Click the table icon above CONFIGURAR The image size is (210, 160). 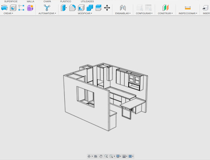[149, 8]
